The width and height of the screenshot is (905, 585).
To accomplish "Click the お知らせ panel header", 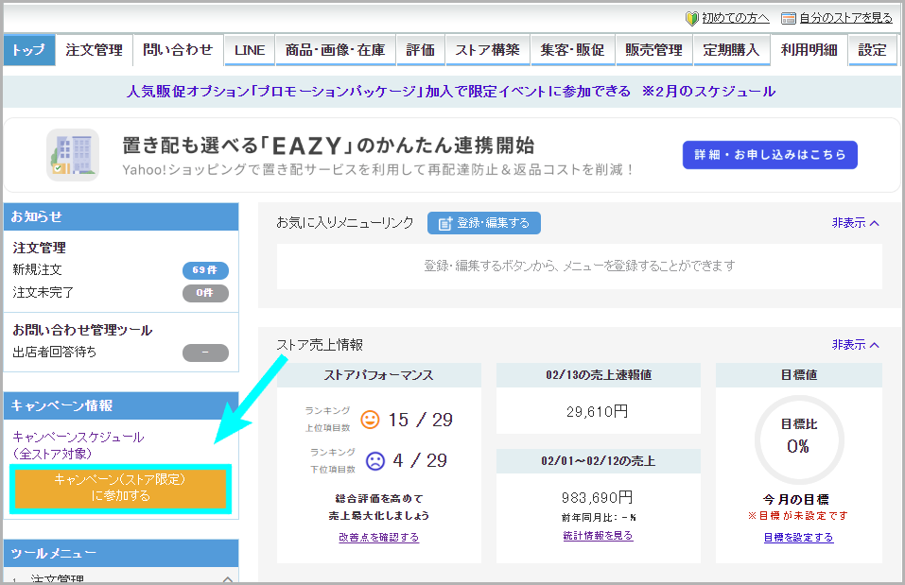I will (x=121, y=217).
